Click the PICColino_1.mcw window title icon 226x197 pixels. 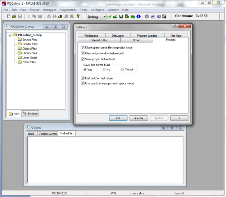pos(7,27)
